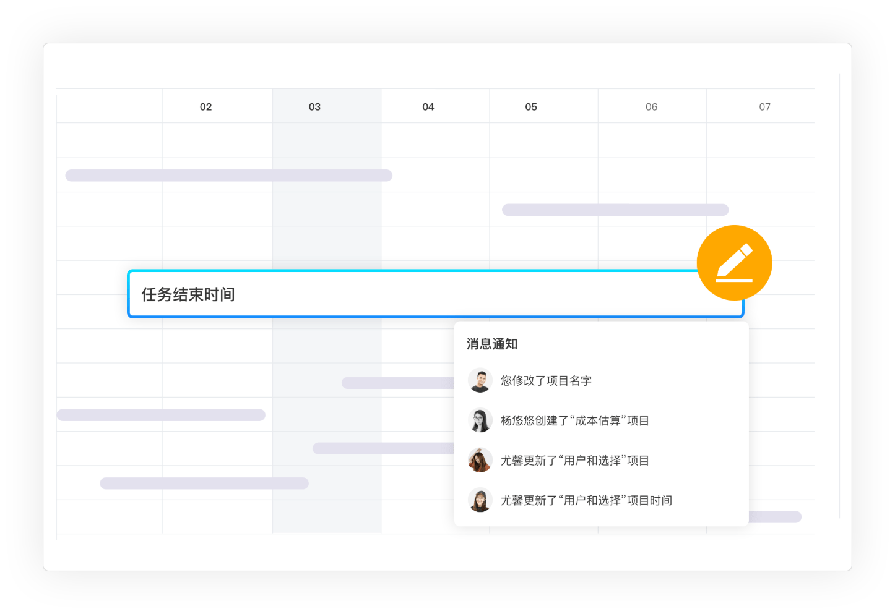Image resolution: width=895 pixels, height=614 pixels.
Task: Focus the 任务结束时间 input field
Action: [x=409, y=294]
